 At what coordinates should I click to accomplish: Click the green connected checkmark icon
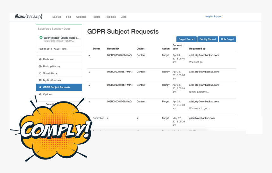coord(41,37)
